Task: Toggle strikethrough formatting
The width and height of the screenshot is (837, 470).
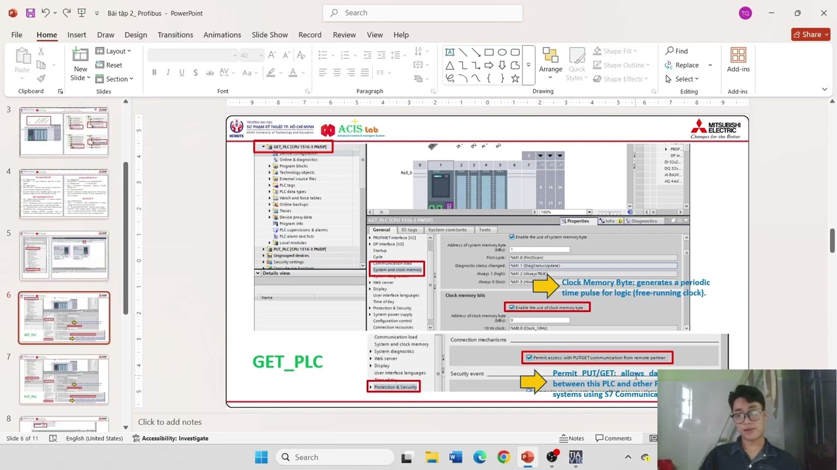Action: pos(209,72)
